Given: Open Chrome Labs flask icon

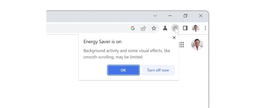Looking at the screenshot, I should [165, 28].
